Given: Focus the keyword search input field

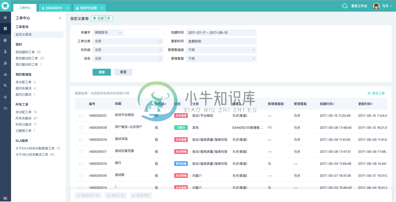Looking at the screenshot, I should coord(143,33).
